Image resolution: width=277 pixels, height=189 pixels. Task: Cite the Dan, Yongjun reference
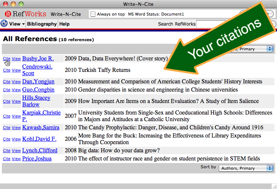pyautogui.click(x=7, y=82)
